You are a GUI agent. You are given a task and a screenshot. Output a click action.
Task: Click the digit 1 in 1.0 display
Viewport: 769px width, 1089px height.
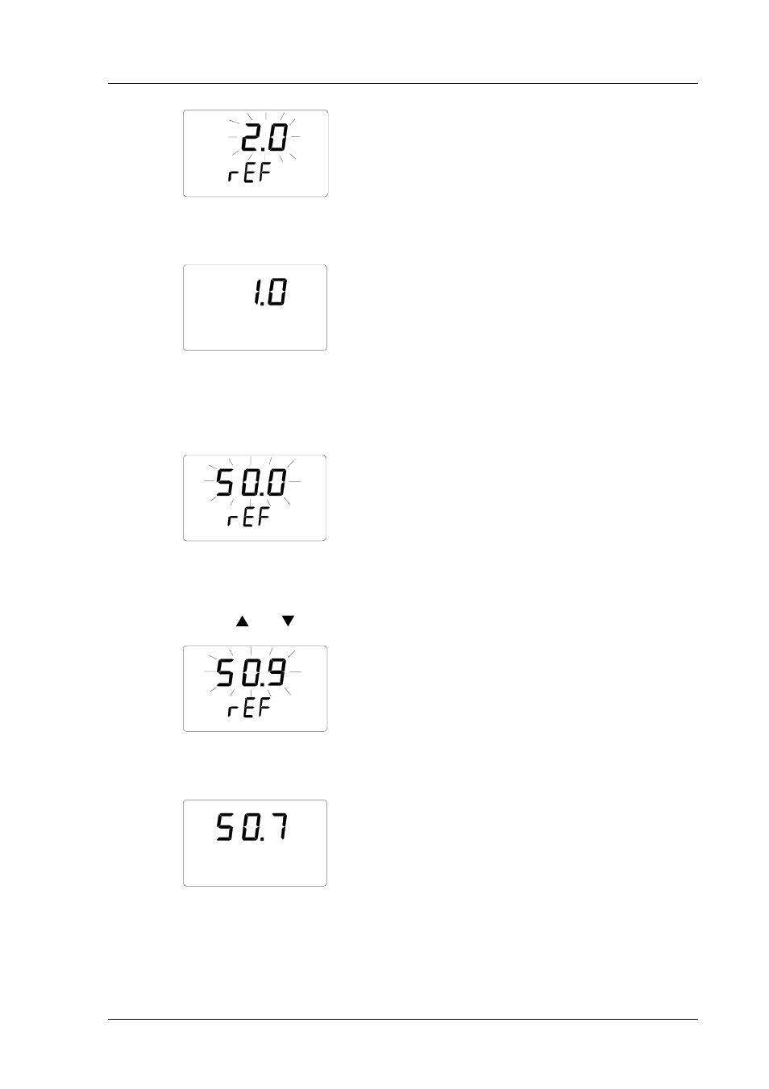256,292
